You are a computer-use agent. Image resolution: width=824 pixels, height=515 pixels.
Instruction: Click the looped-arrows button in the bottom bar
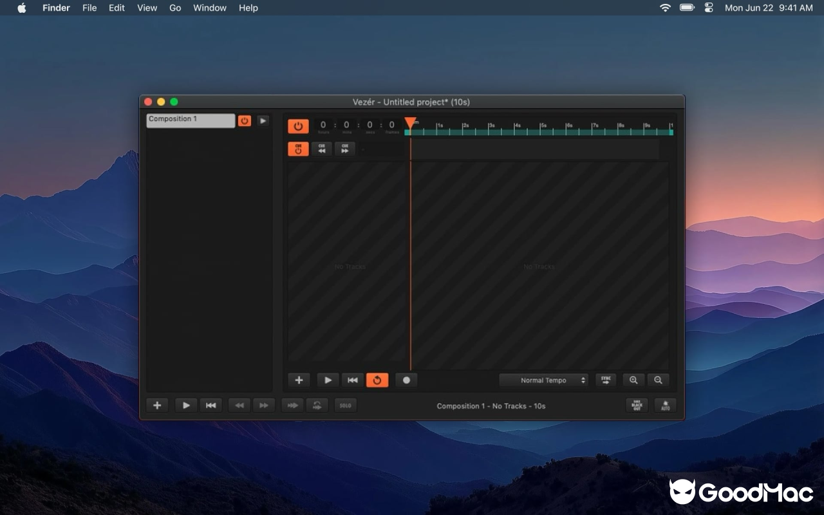click(x=317, y=405)
